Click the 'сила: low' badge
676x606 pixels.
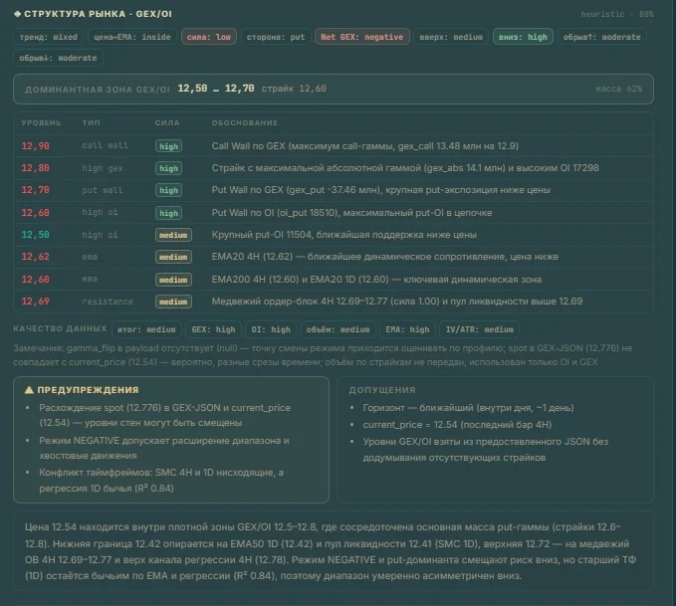click(209, 37)
